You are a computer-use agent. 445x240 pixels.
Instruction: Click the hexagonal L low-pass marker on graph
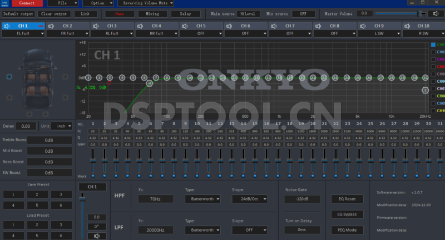[426, 89]
